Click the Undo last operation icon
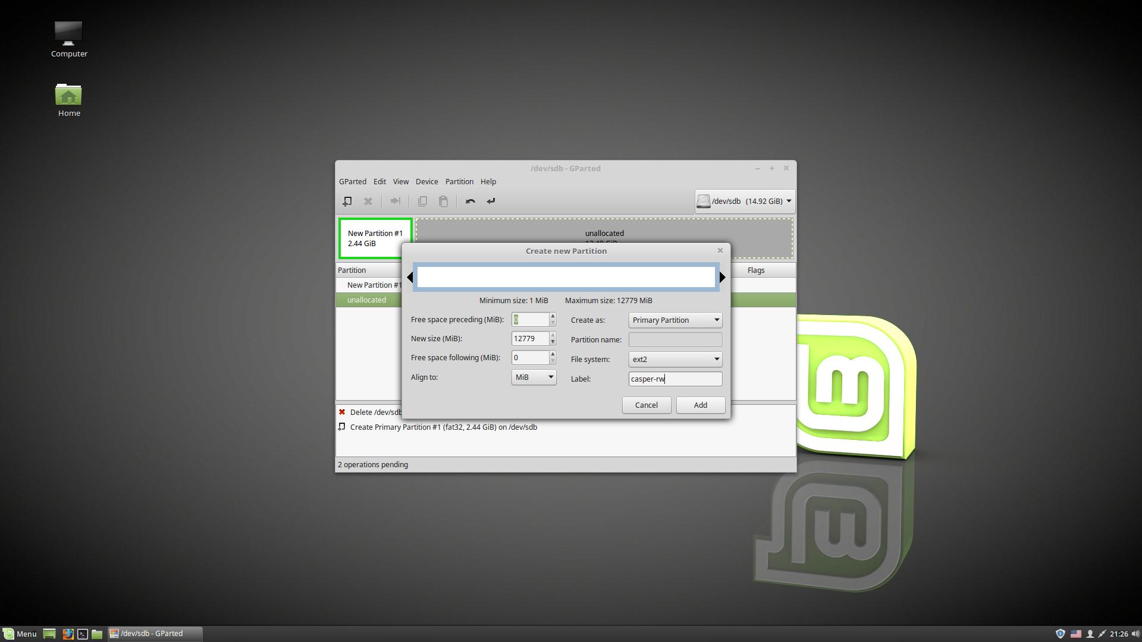 pos(470,202)
